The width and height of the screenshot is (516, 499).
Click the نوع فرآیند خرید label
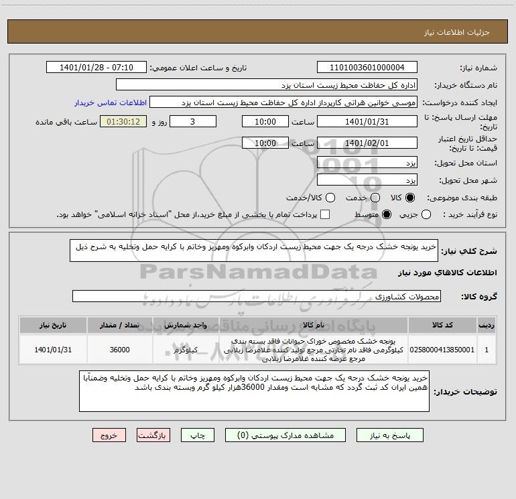click(x=470, y=214)
